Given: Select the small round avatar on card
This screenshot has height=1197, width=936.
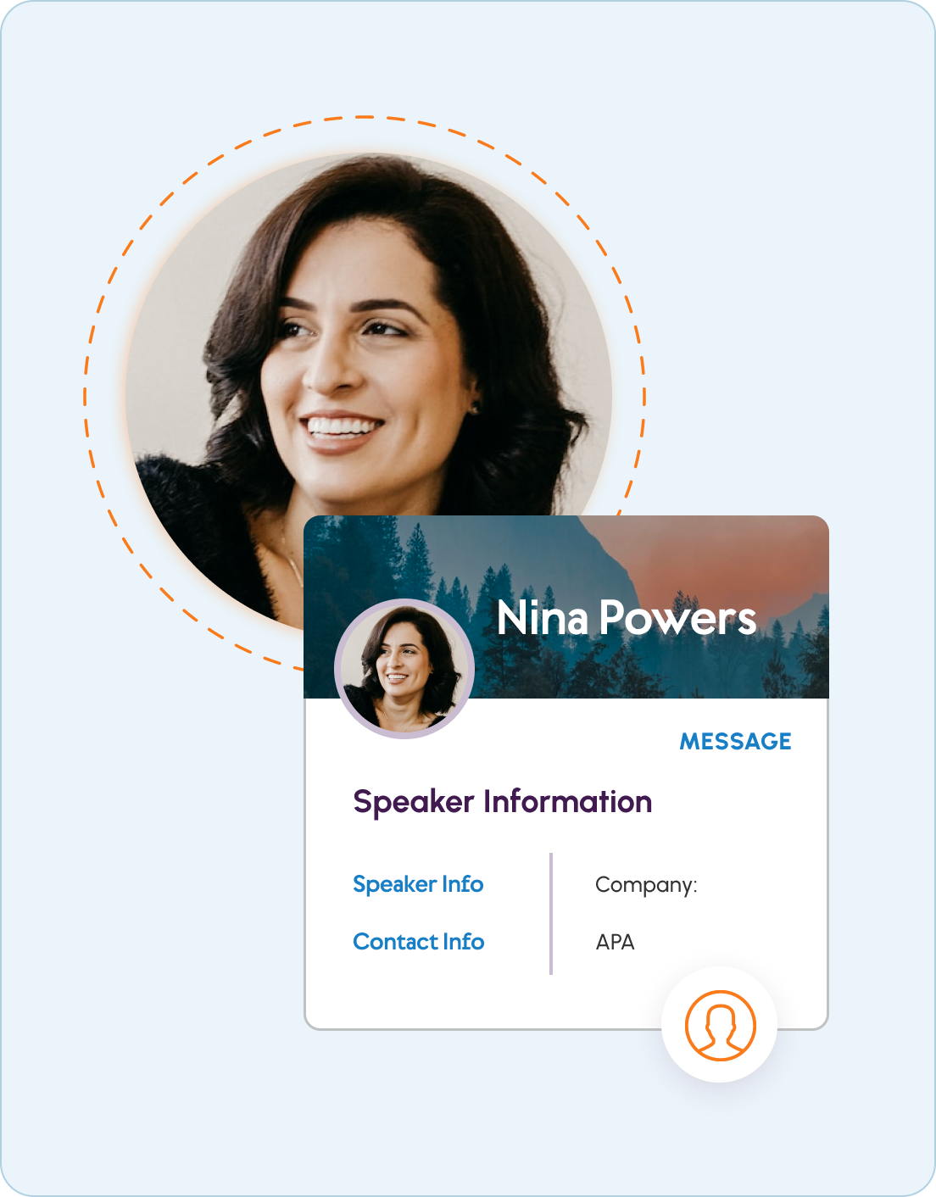Looking at the screenshot, I should 404,669.
